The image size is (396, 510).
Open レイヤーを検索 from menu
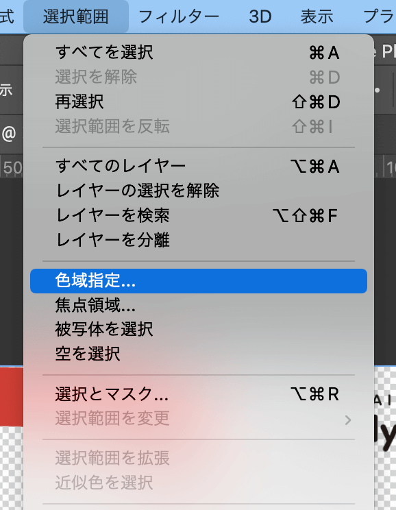click(198, 215)
